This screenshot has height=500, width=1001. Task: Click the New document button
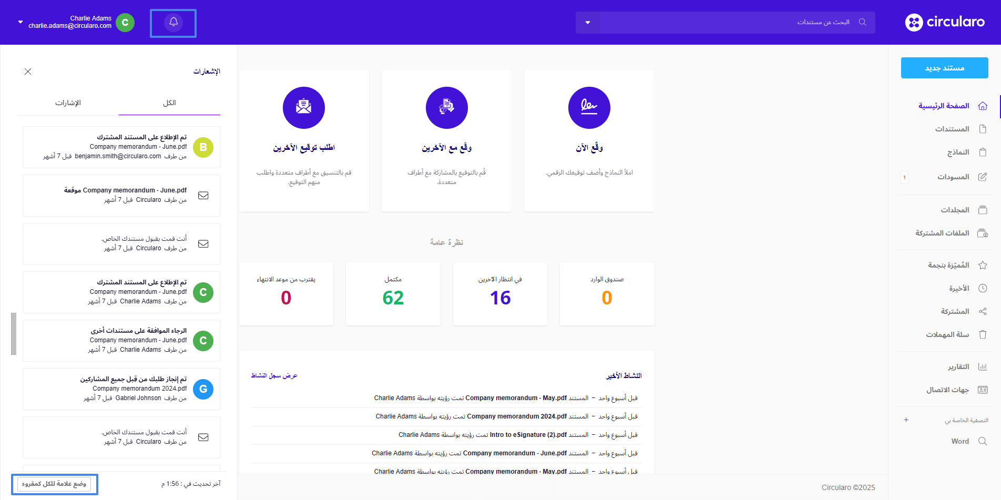(944, 68)
